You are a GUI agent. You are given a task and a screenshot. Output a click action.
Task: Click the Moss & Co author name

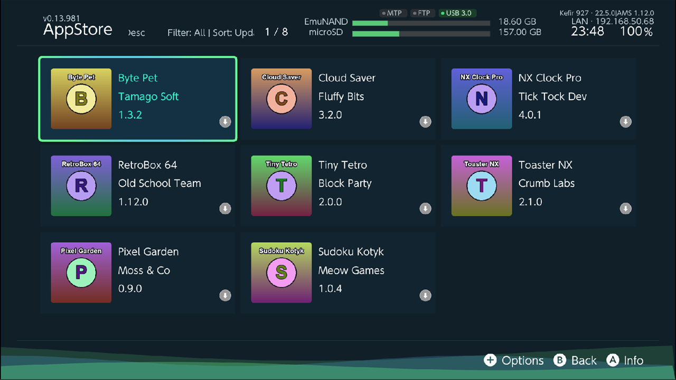click(144, 270)
